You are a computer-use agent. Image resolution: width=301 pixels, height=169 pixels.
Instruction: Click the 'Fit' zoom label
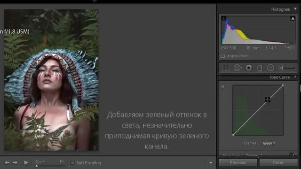point(62,161)
